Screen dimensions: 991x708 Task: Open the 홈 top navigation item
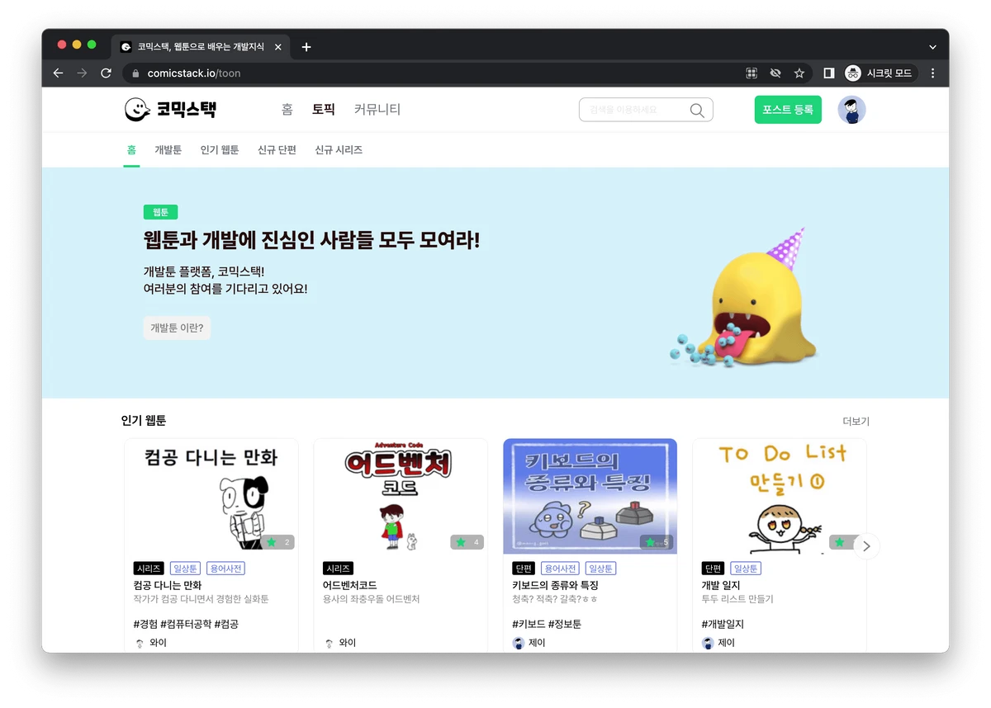click(287, 109)
